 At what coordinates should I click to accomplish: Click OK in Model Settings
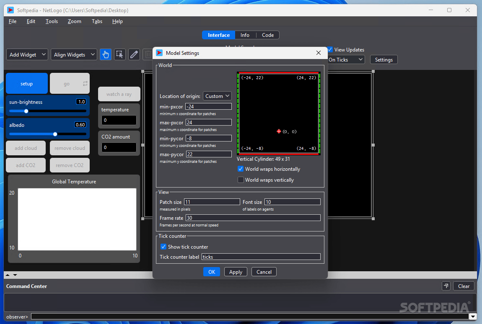pos(212,272)
